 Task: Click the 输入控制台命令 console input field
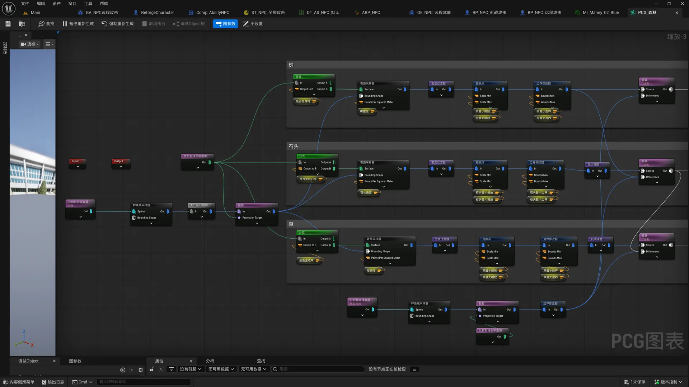144,382
